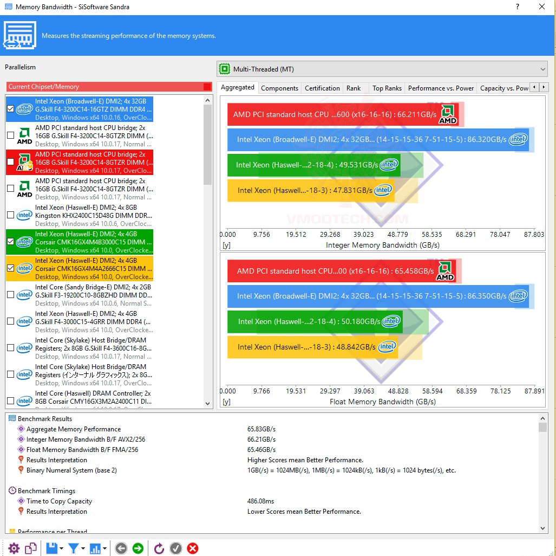The width and height of the screenshot is (556, 556).
Task: Click the second white AMD PCI bridge entry checkbox
Action: click(11, 189)
